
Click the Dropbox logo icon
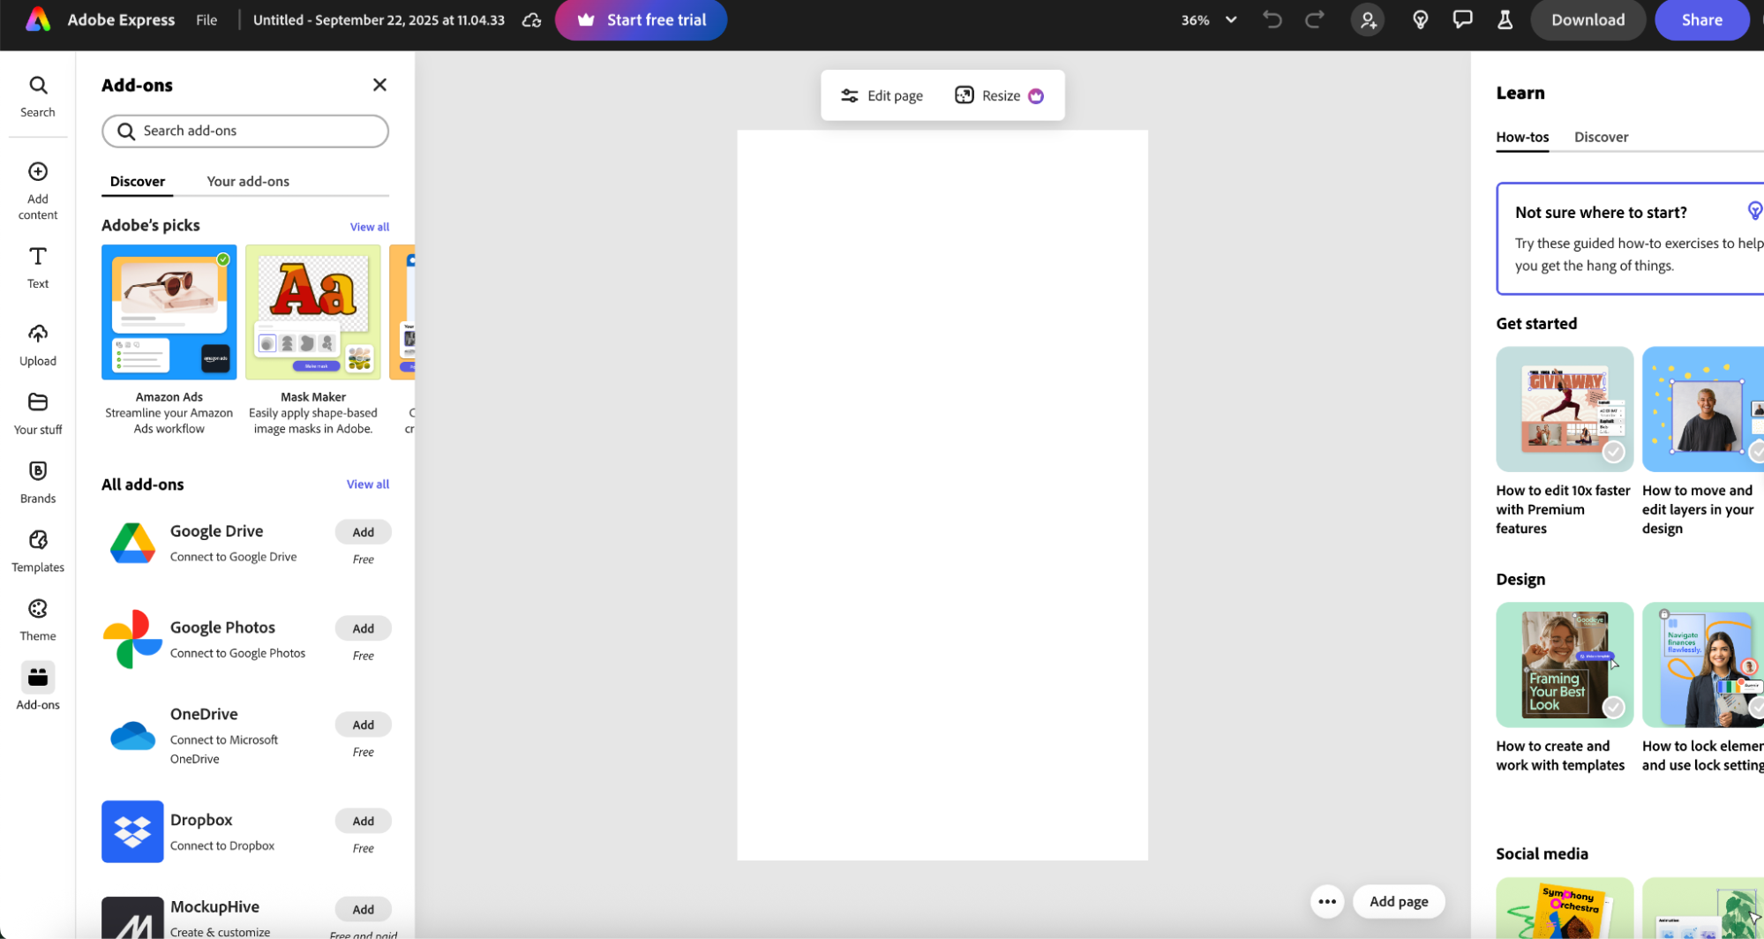(132, 831)
